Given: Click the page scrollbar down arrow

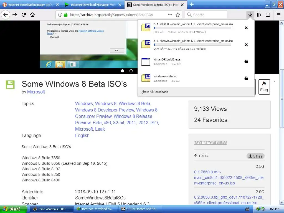Looking at the screenshot, I should tap(282, 202).
